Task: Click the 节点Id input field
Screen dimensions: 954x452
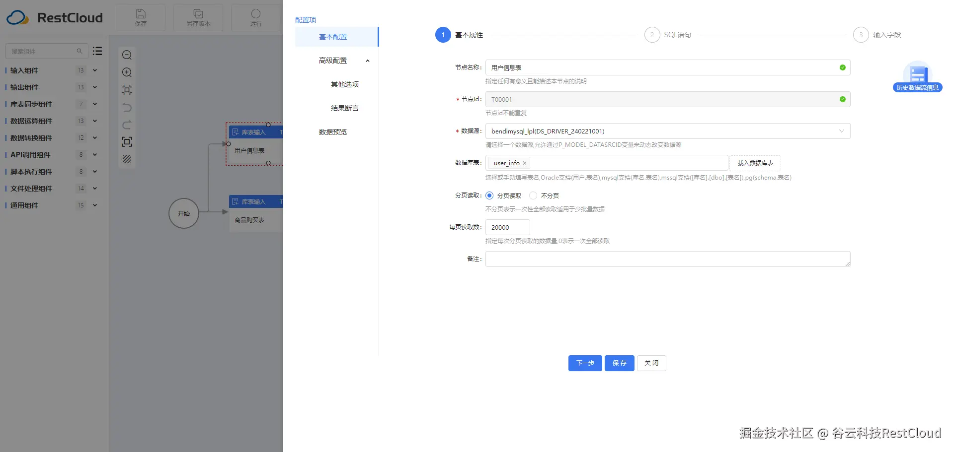Action: (668, 99)
